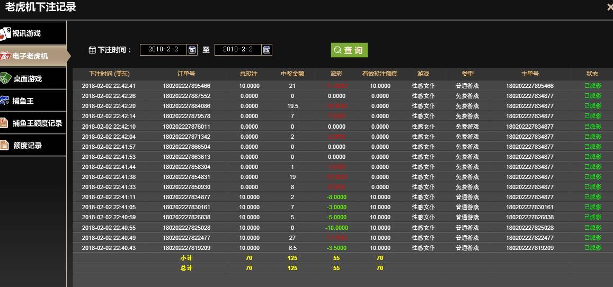The height and width of the screenshot is (287, 613).
Task: Open the 桌面游戏 tab
Action: point(28,78)
